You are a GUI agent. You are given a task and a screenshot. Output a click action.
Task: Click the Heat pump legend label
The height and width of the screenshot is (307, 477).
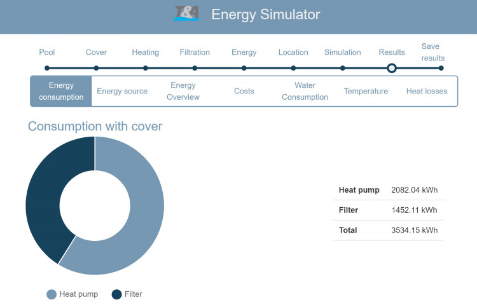[x=78, y=294]
